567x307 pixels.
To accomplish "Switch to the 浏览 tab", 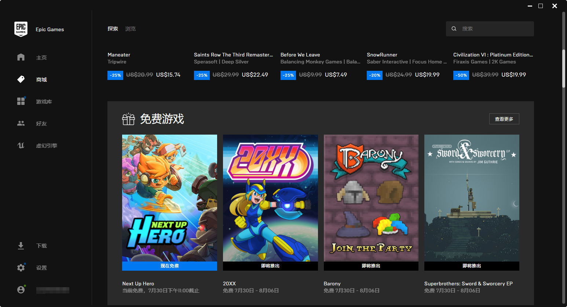I will pos(131,29).
